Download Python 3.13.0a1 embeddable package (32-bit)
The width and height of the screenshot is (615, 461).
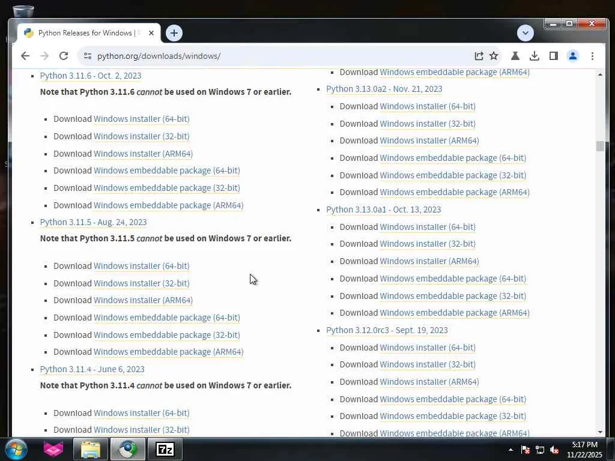tap(453, 297)
